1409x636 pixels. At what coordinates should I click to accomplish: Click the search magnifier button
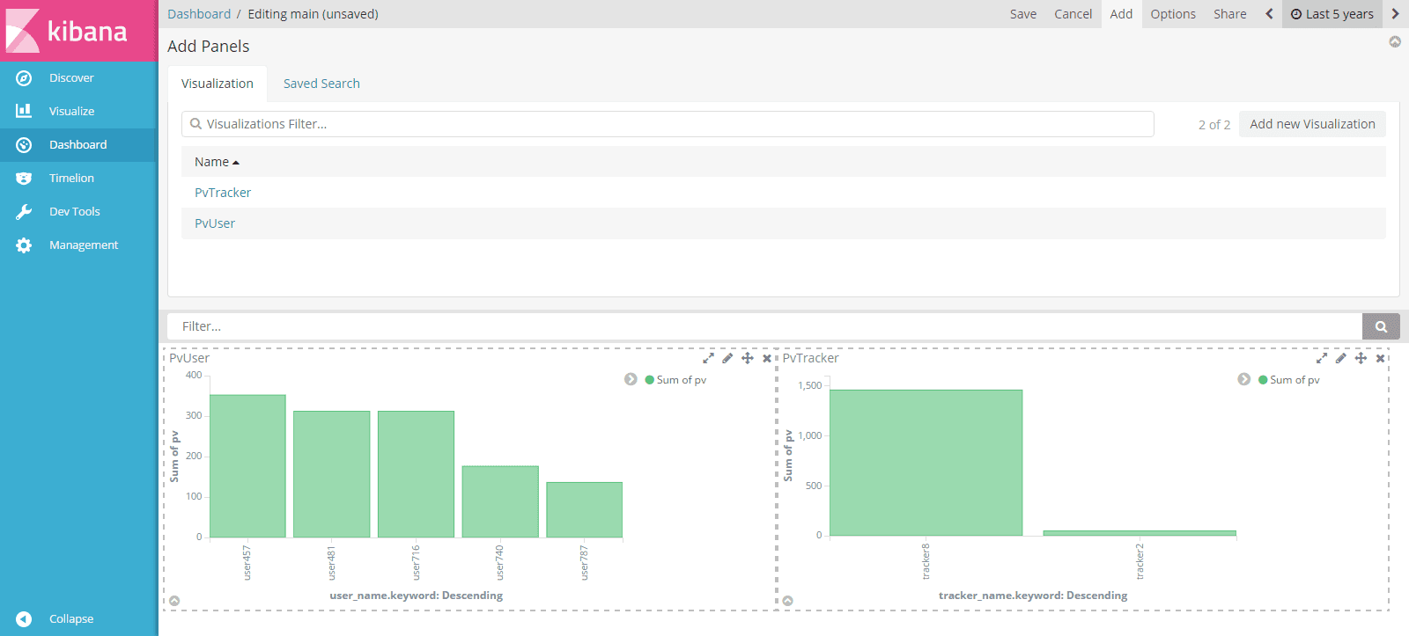1381,326
